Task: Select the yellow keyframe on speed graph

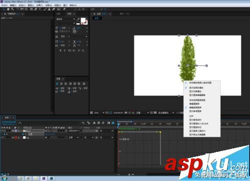Action: pos(160,132)
